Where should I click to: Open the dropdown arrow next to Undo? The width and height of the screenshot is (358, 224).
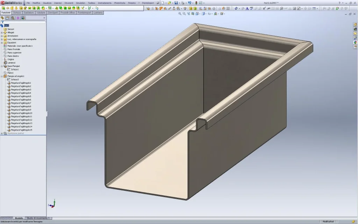tap(193, 3)
